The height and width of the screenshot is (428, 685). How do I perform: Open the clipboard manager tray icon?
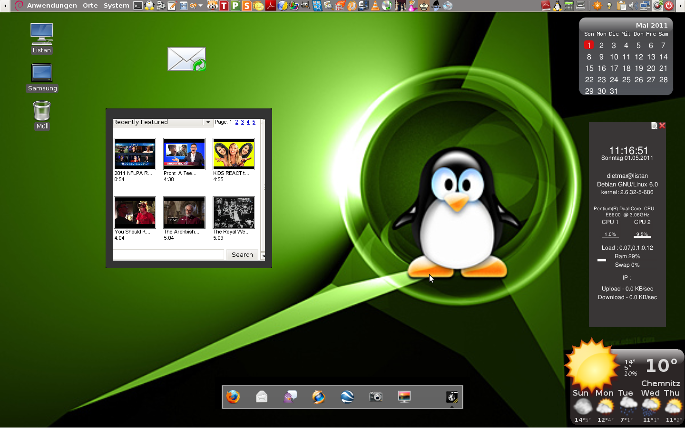622,6
